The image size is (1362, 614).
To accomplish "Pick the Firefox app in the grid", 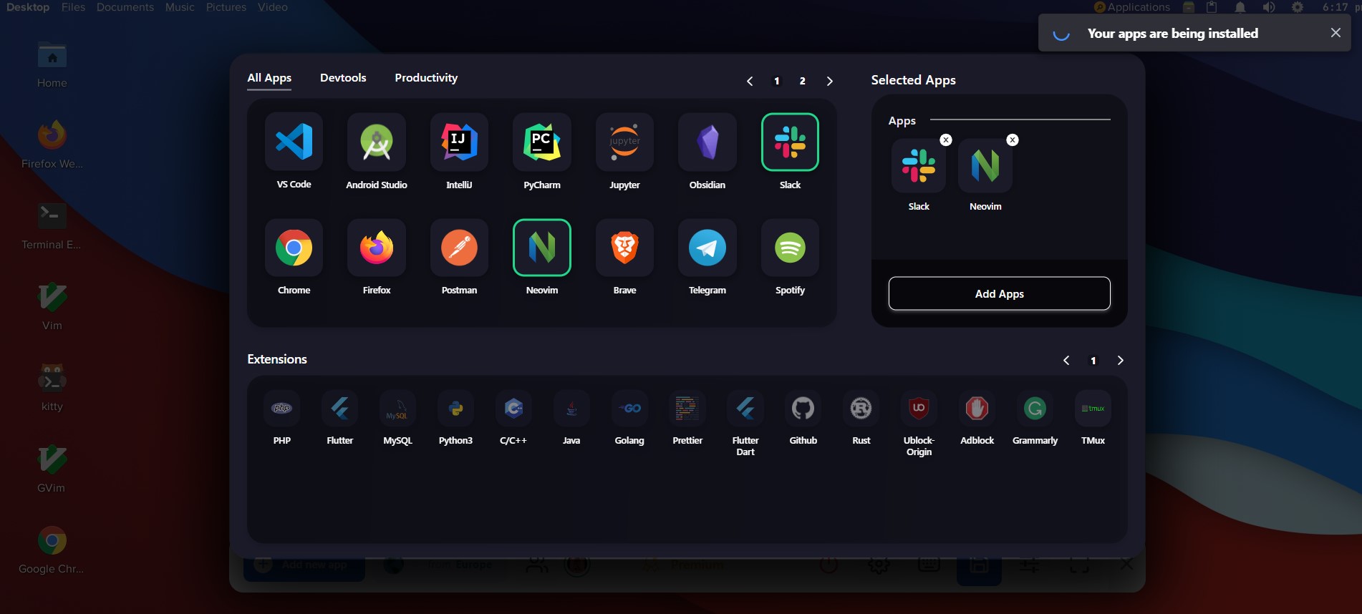I will [x=377, y=248].
